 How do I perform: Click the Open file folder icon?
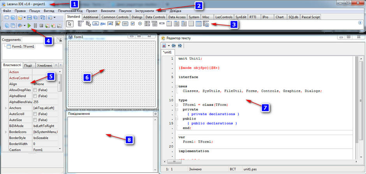pos(20,17)
